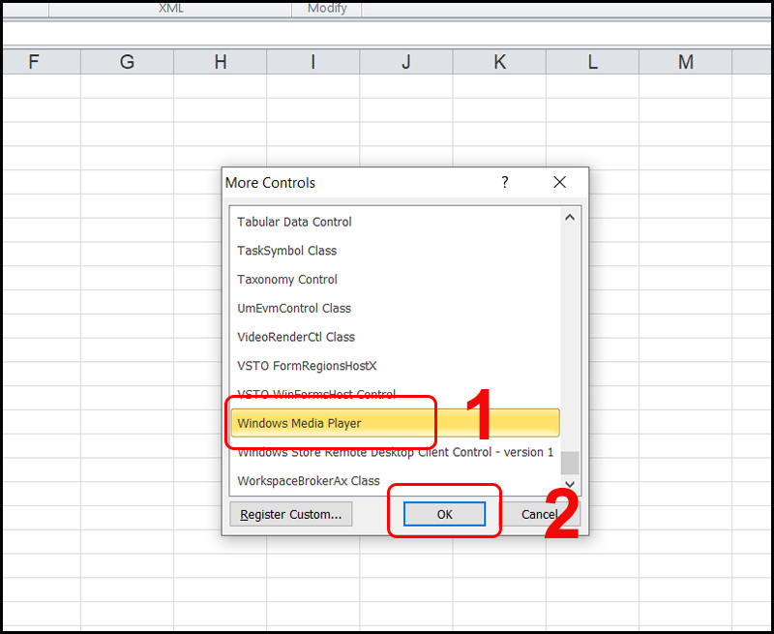Click the list scrollbar thumb
Image resolution: width=774 pixels, height=634 pixels.
coord(570,463)
